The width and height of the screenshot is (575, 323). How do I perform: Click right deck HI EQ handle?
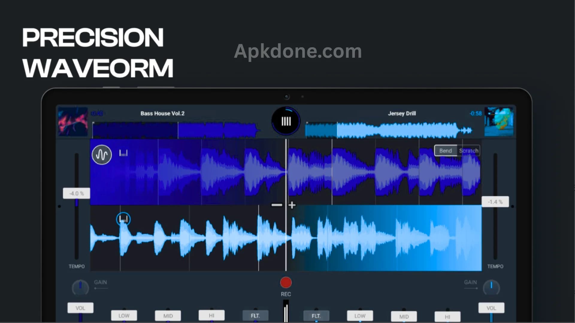click(x=447, y=316)
